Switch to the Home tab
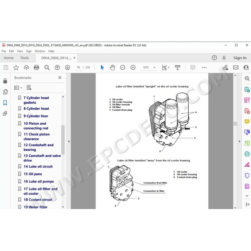Viewport: 251px width, 251px height. (x=9, y=58)
